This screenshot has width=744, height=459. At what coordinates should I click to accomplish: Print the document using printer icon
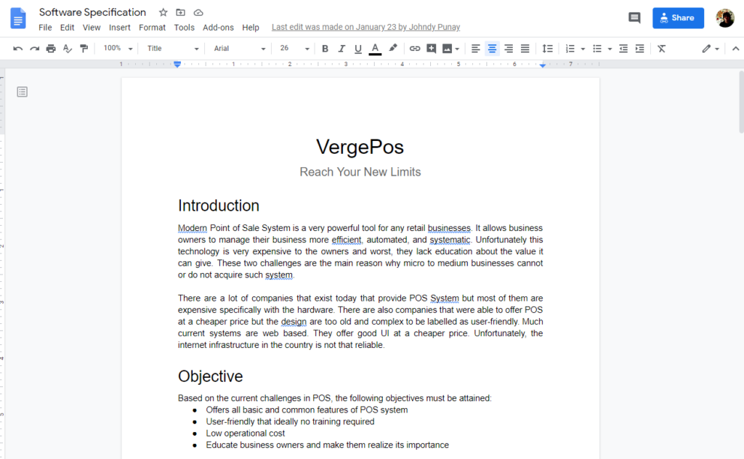tap(51, 49)
